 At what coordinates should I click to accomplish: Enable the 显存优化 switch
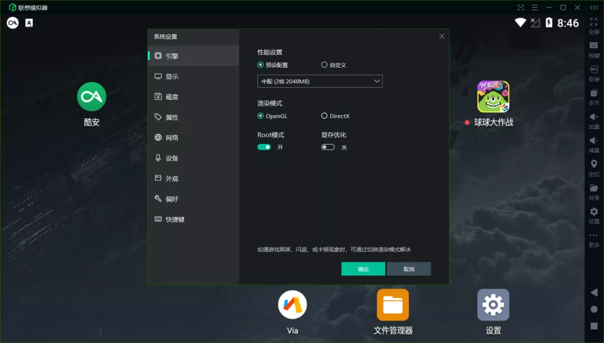pos(328,146)
